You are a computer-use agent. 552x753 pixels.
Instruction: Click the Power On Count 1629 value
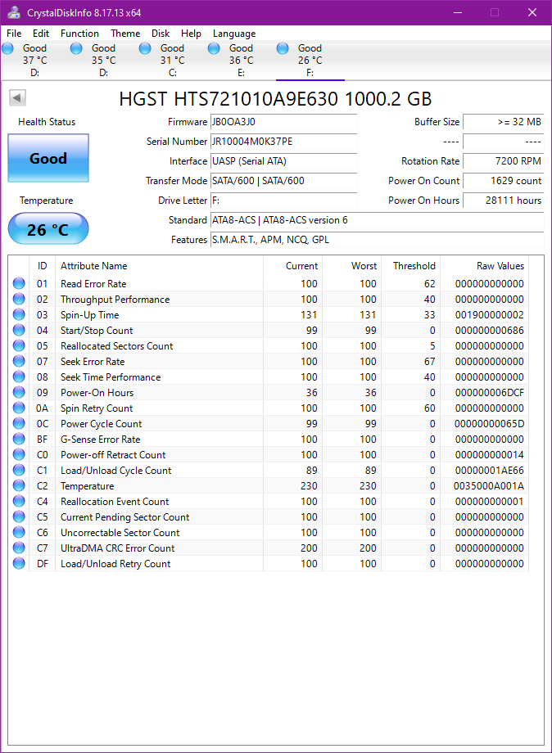pyautogui.click(x=503, y=181)
